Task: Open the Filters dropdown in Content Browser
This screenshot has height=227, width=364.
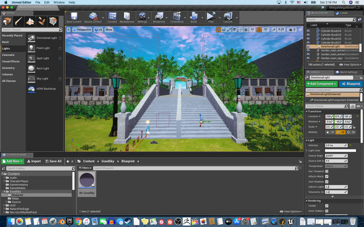Action: point(85,168)
